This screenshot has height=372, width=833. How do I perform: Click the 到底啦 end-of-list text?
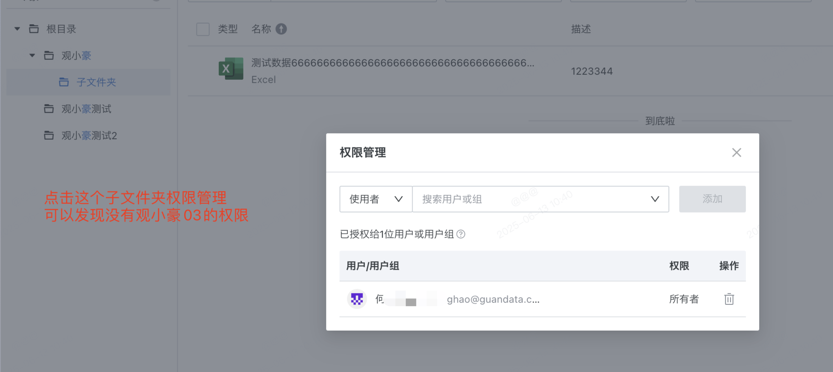(660, 121)
